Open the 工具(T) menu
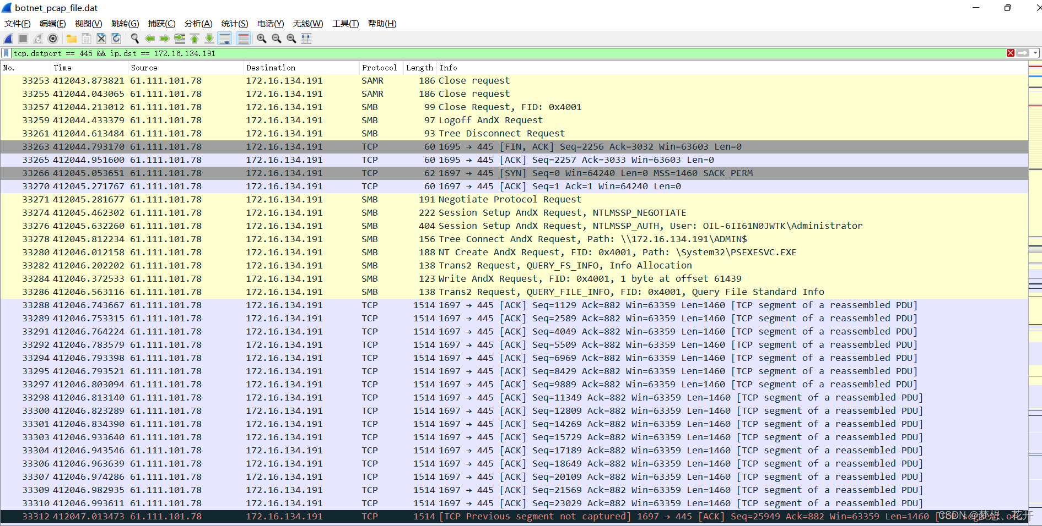This screenshot has width=1042, height=526. [x=345, y=23]
